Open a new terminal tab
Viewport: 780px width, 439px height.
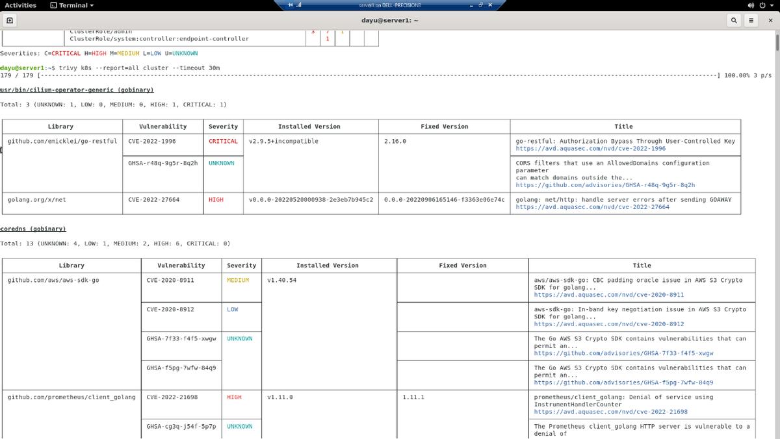tap(9, 20)
